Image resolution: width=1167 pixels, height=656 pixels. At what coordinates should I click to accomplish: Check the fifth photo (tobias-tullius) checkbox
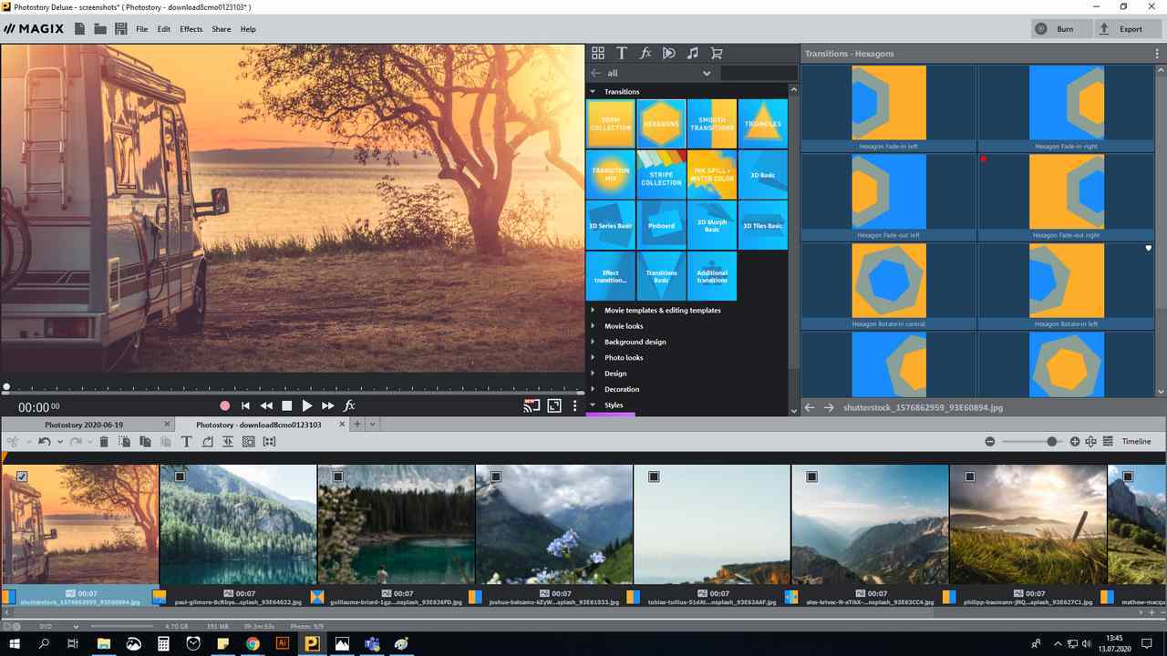[654, 477]
